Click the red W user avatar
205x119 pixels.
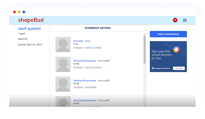175,20
